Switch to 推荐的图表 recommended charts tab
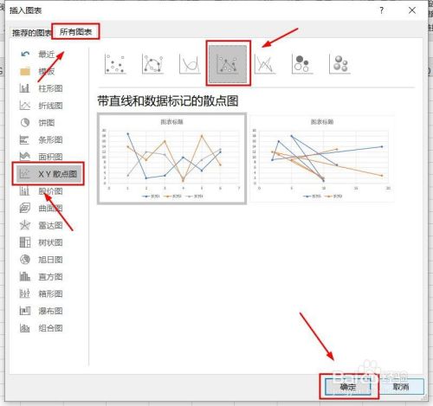Viewport: 433px width, 406px height. coord(31,33)
